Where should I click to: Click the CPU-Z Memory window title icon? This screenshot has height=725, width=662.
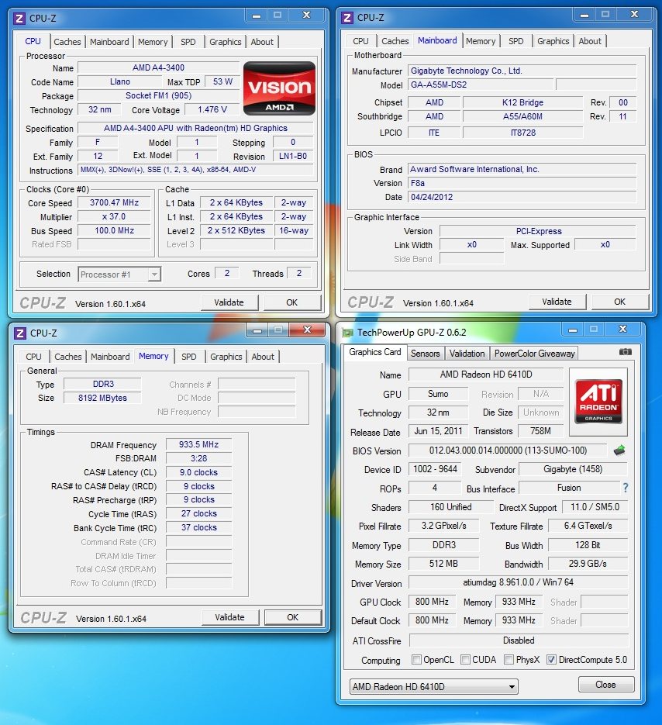(19, 333)
